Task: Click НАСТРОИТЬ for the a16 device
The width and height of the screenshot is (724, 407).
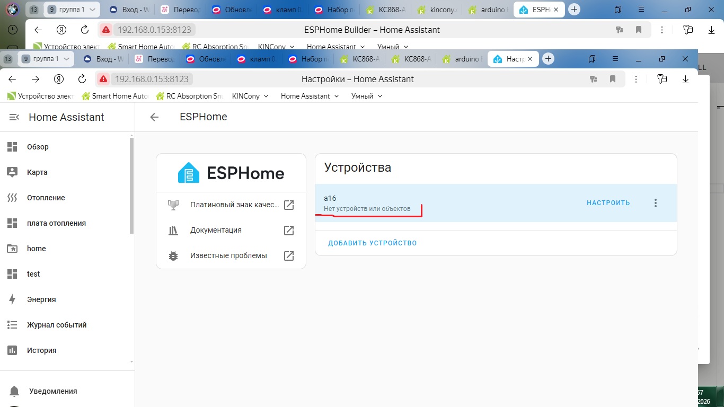Action: pyautogui.click(x=608, y=203)
